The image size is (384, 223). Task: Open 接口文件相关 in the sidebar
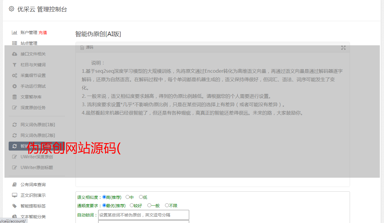[33, 54]
